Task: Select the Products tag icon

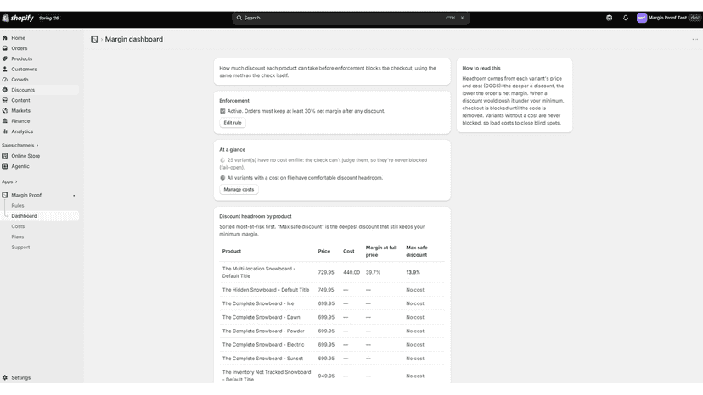Action: click(x=5, y=58)
